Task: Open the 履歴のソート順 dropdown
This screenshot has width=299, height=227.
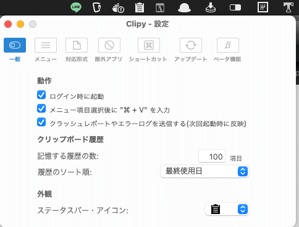Action: [x=204, y=171]
